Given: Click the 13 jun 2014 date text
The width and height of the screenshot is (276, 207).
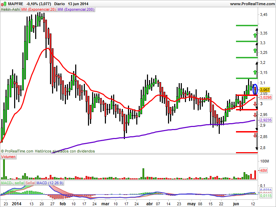Looking at the screenshot, I should 78,4.
